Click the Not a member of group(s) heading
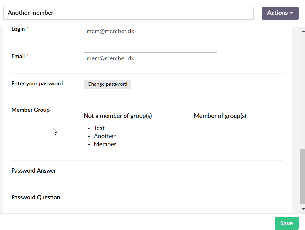 click(x=117, y=116)
